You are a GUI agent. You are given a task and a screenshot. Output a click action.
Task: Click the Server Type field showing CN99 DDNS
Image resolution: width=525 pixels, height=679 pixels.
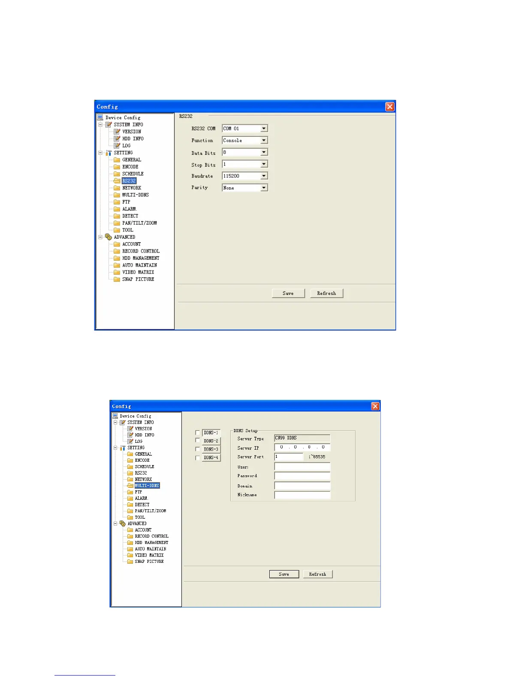[302, 438]
